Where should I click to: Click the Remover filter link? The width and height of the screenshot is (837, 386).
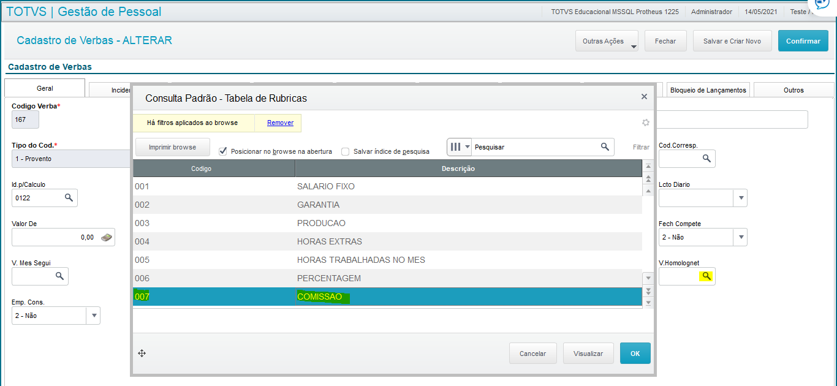click(280, 123)
